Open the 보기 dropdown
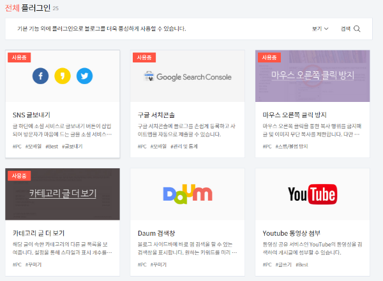The image size is (383, 281). coord(320,29)
